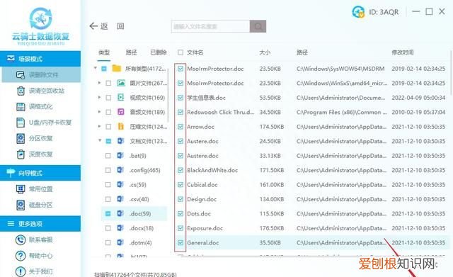Click in the file name search field
This screenshot has height=277, width=453.
[210, 26]
